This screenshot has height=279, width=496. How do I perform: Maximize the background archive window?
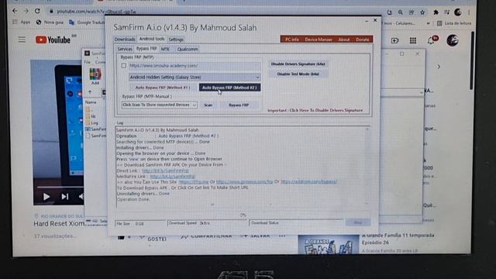[x=401, y=53]
